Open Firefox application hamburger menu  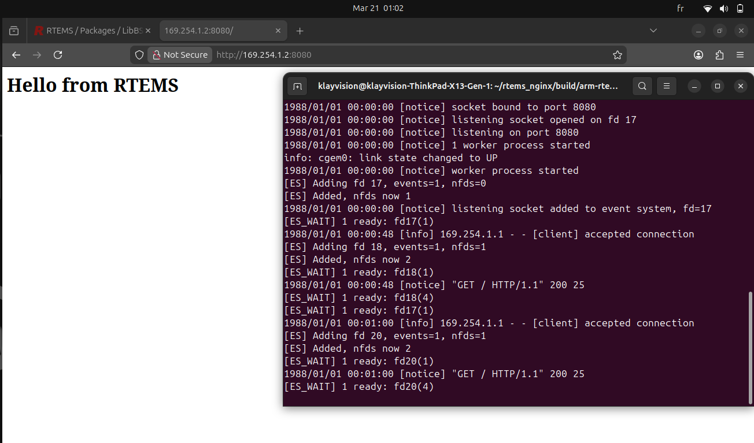click(740, 55)
